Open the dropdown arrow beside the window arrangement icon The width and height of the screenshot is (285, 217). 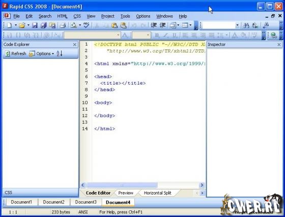178,25
